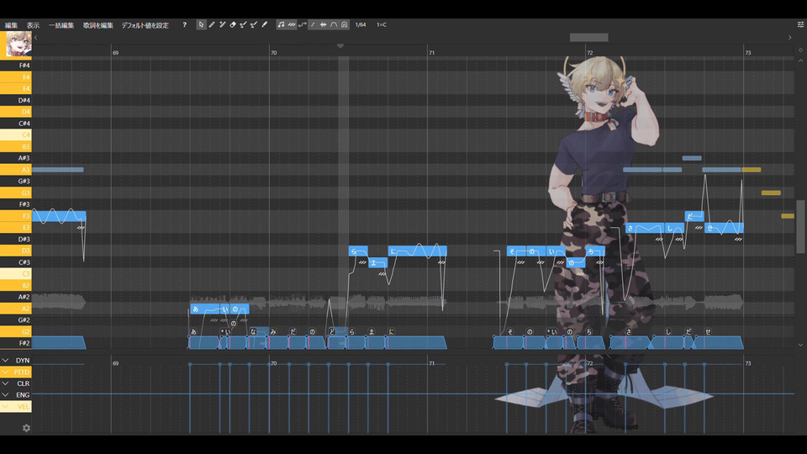This screenshot has height=454, width=807.
Task: Expand the PITD parameter chevron
Action: [x=5, y=372]
